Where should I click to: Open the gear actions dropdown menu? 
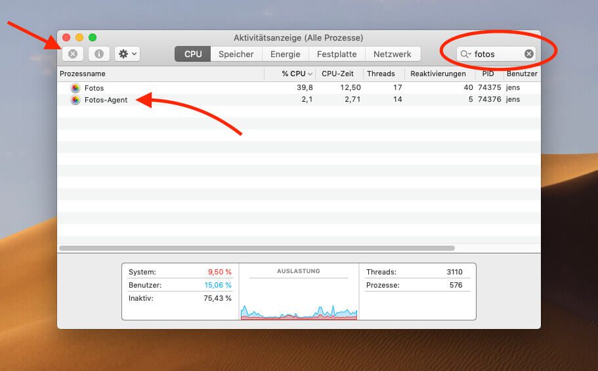(127, 54)
